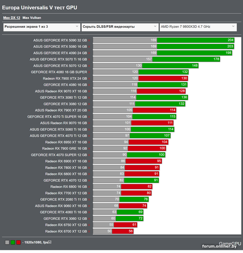Click the 198 fps value on RTX 4090 bar

[228, 53]
